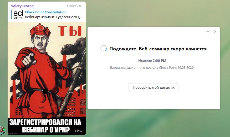
Task: Click the "ТЫ" red text on poster
Action: click(70, 31)
